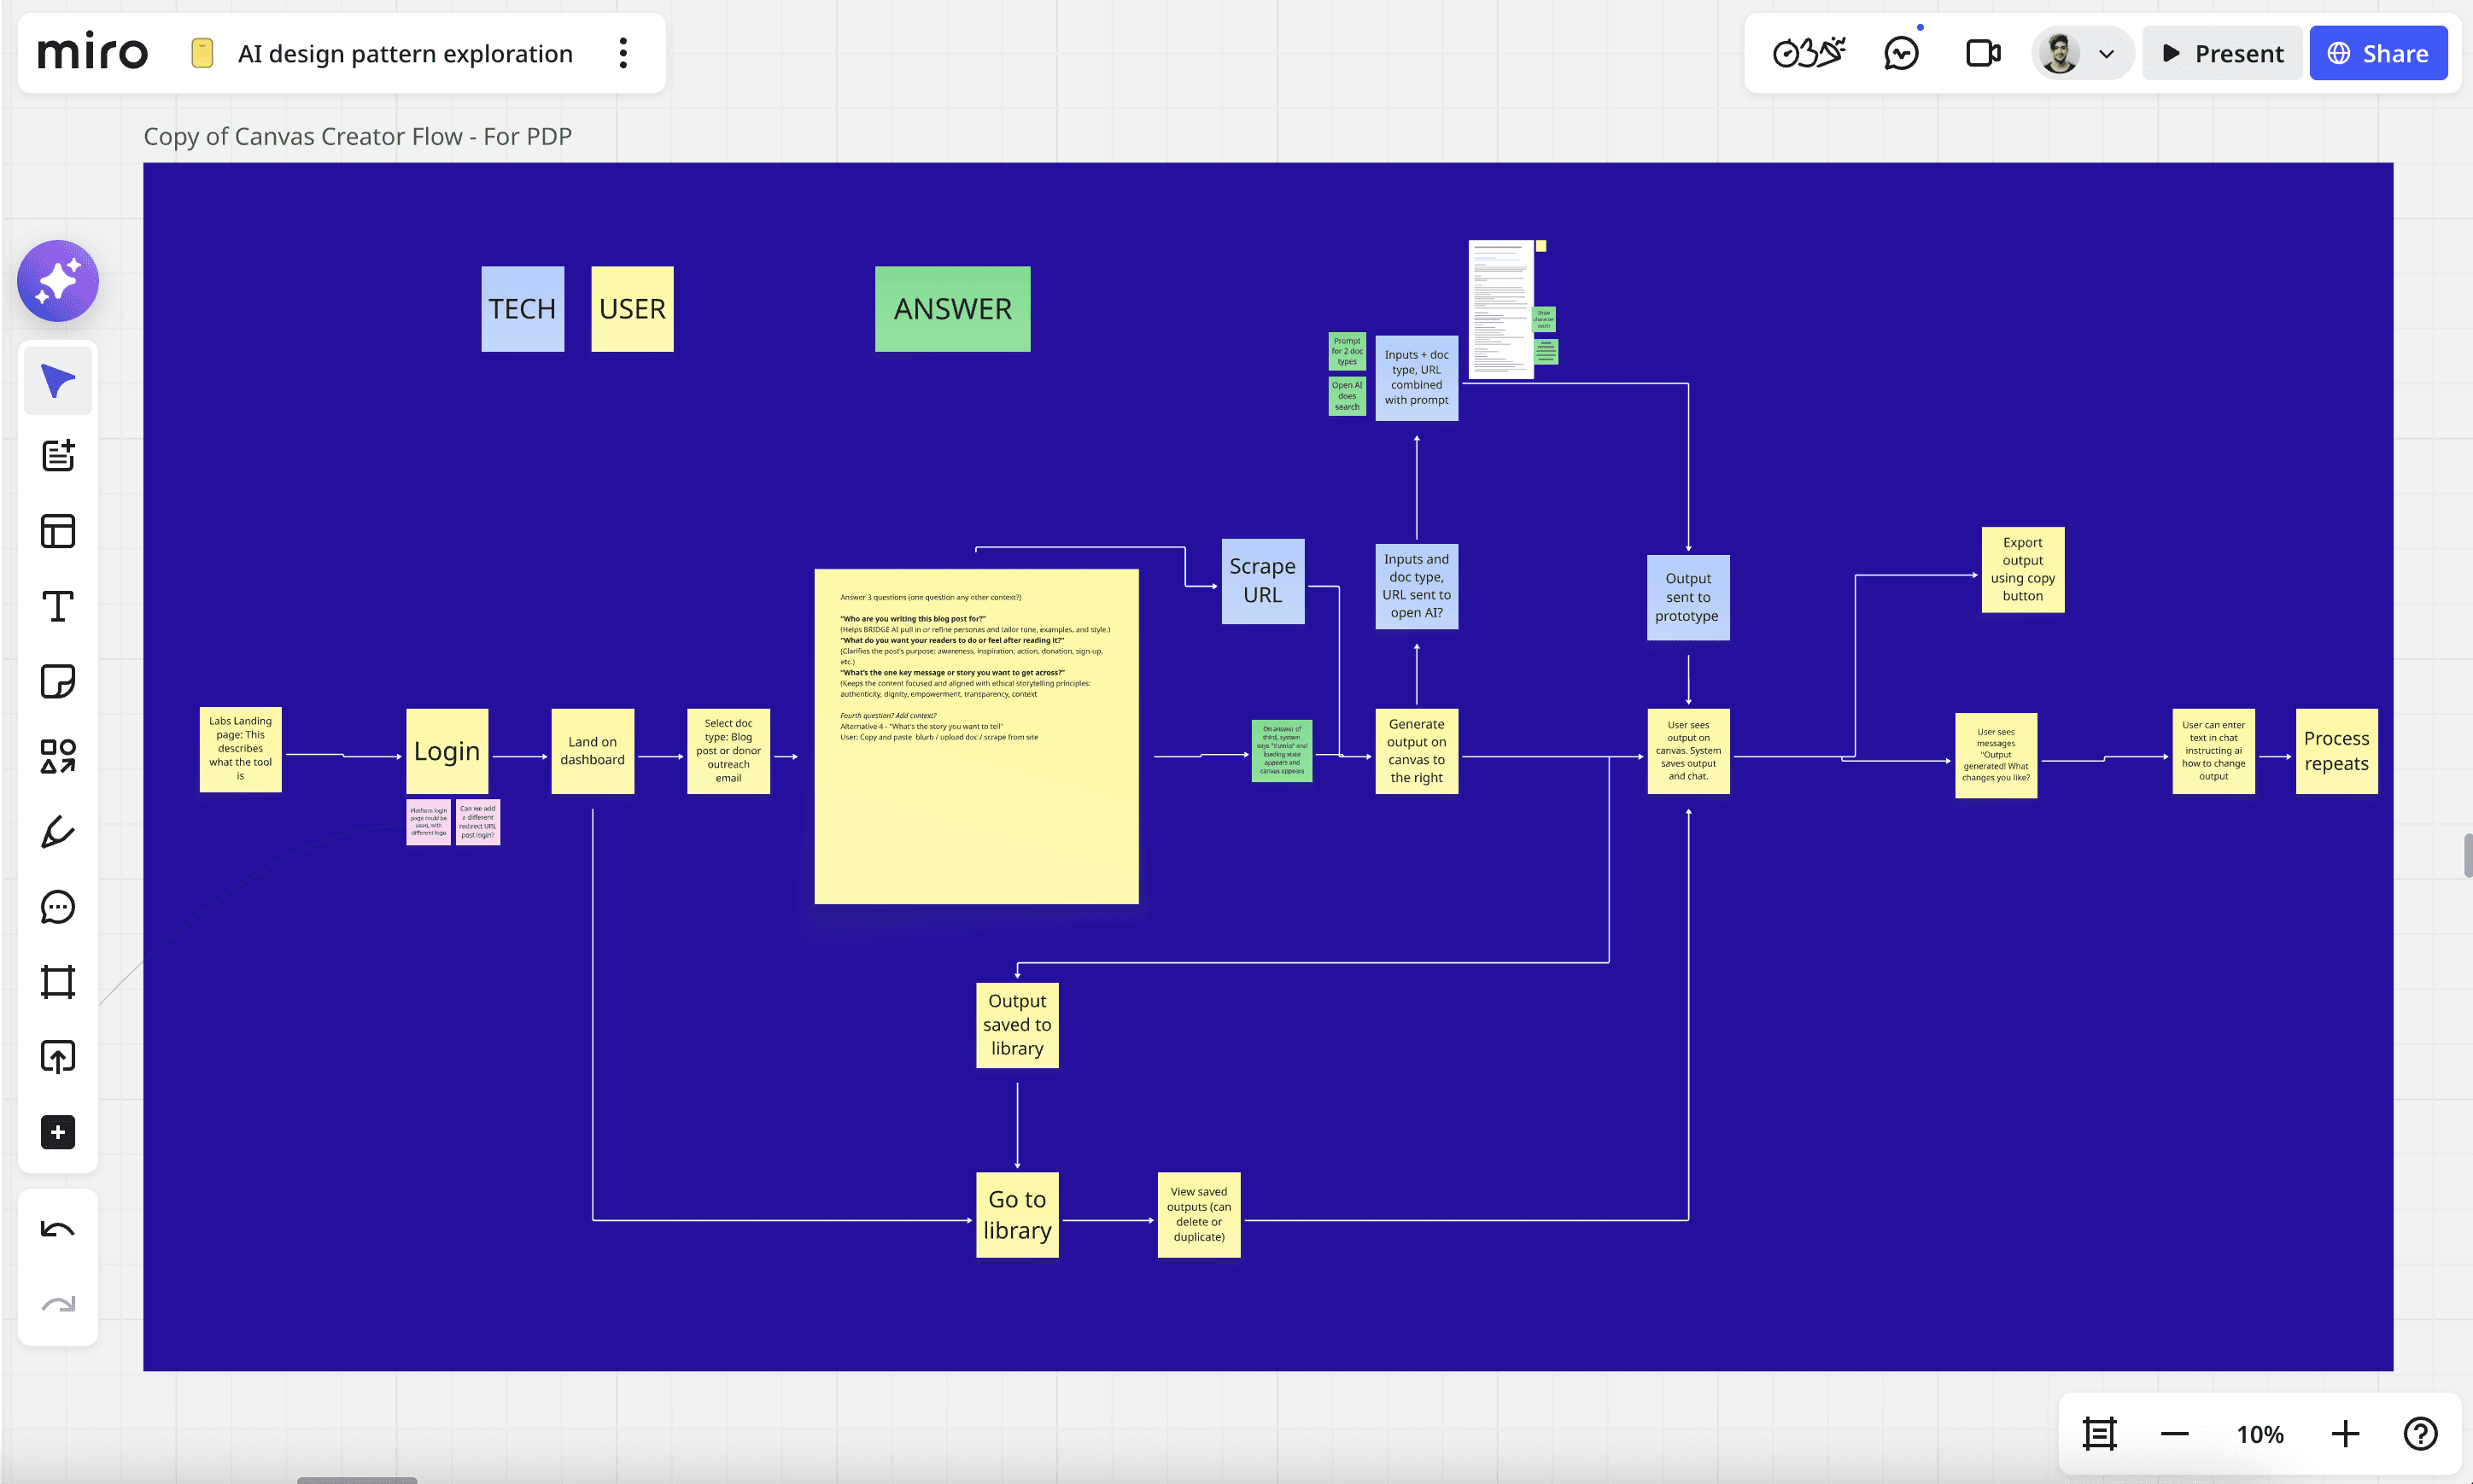
Task: Open the zoom percentage 10% menu
Action: click(2259, 1434)
